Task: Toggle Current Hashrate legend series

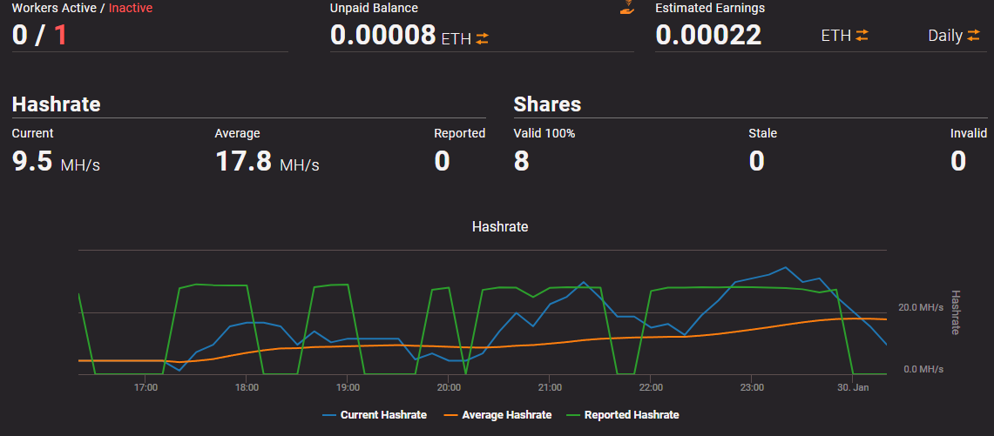Action: coord(375,415)
